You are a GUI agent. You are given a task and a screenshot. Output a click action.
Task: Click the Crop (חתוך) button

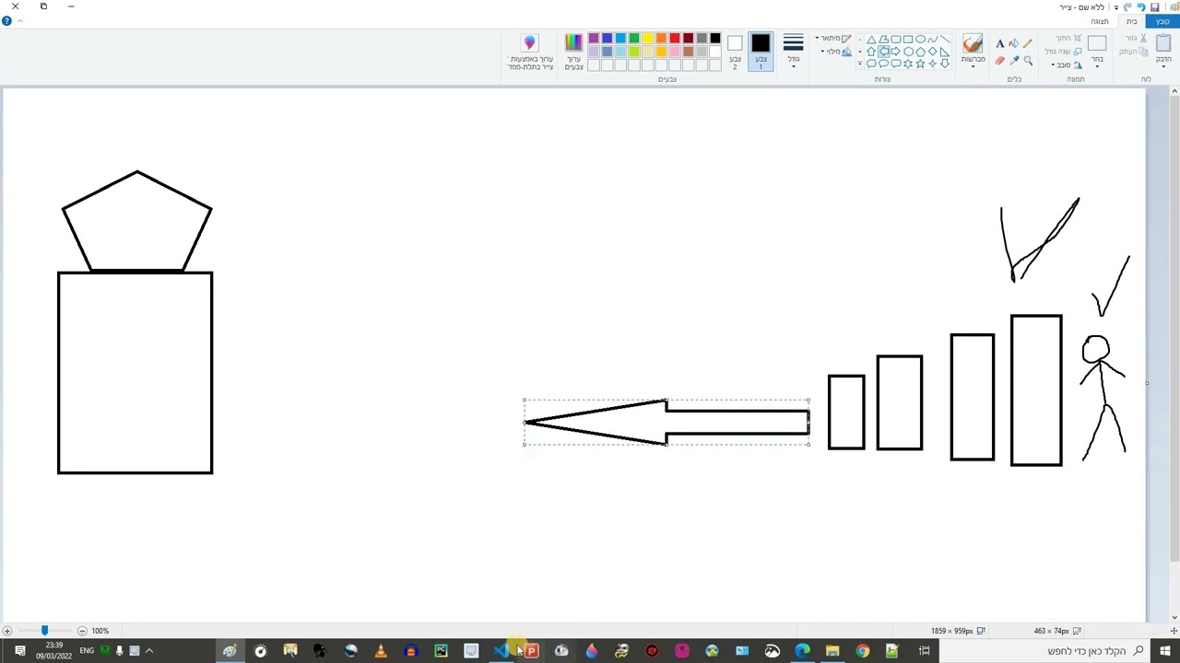(1069, 39)
